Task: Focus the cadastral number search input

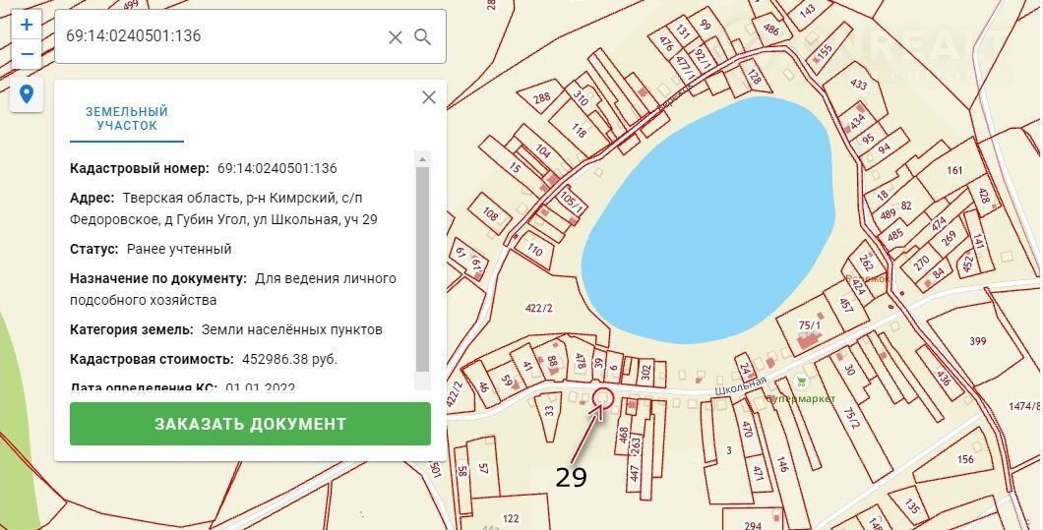Action: click(221, 37)
